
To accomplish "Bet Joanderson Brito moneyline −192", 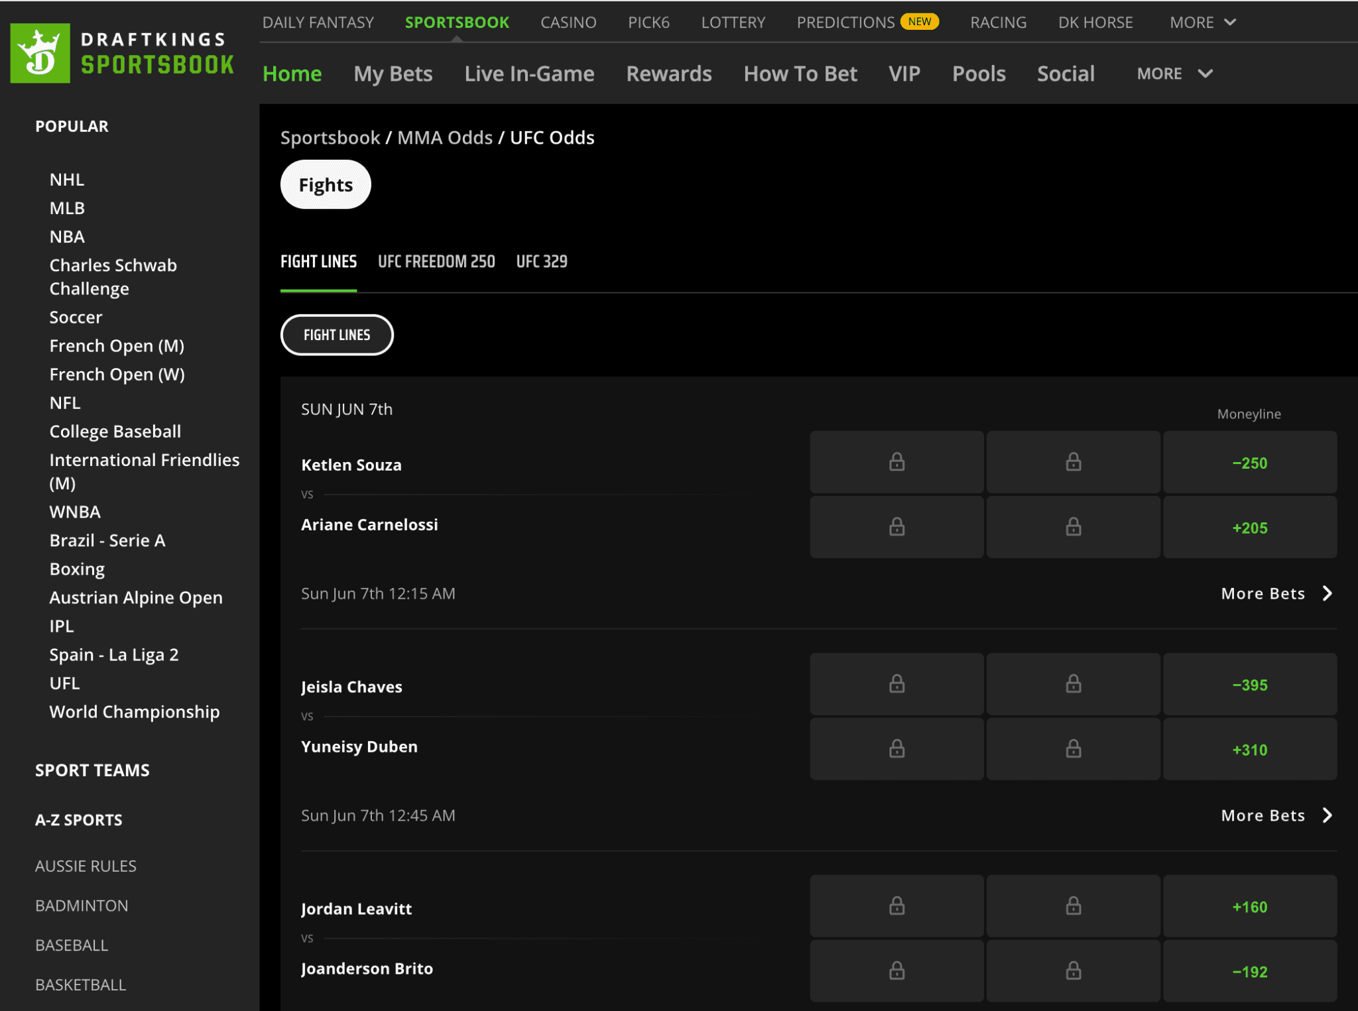I will coord(1250,971).
